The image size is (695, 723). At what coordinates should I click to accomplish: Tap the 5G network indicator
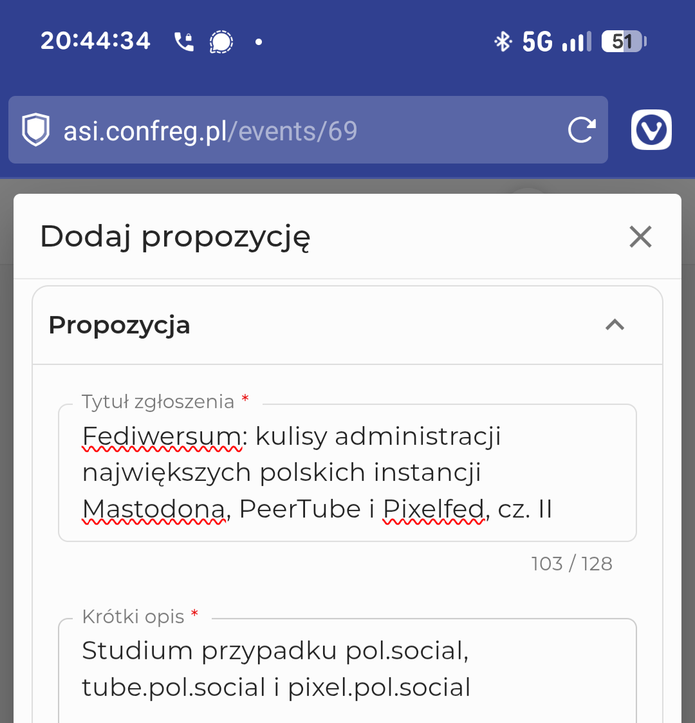(x=538, y=41)
